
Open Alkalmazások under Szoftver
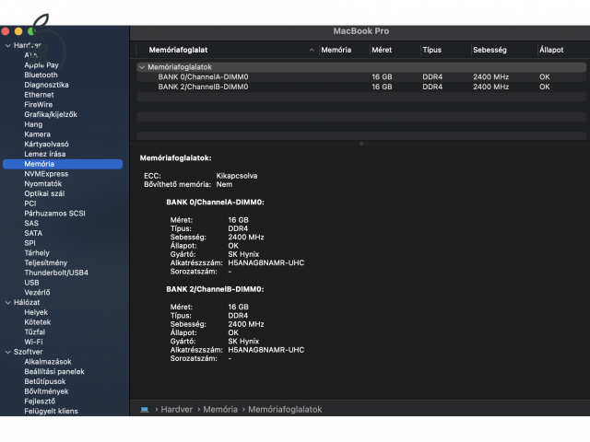click(48, 362)
